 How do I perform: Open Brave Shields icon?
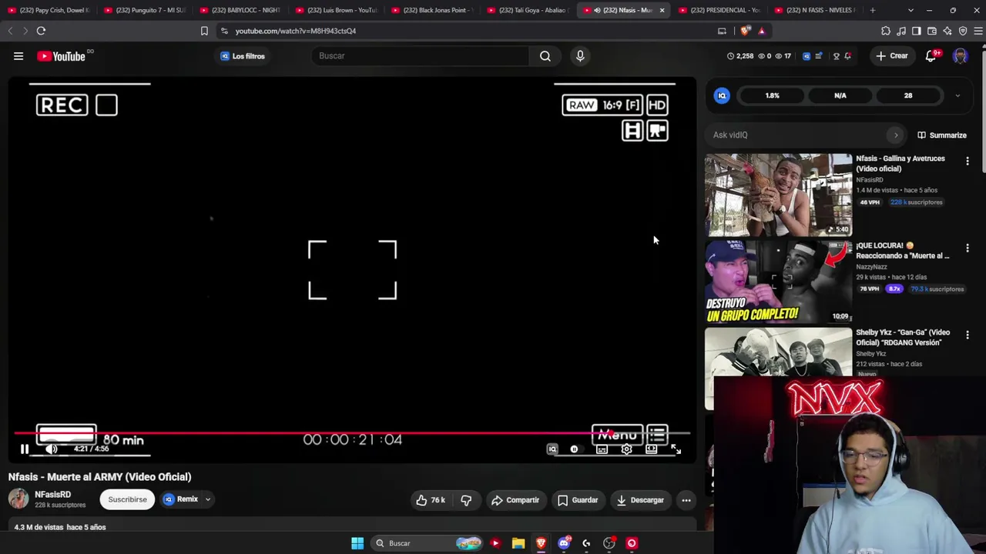tap(745, 31)
